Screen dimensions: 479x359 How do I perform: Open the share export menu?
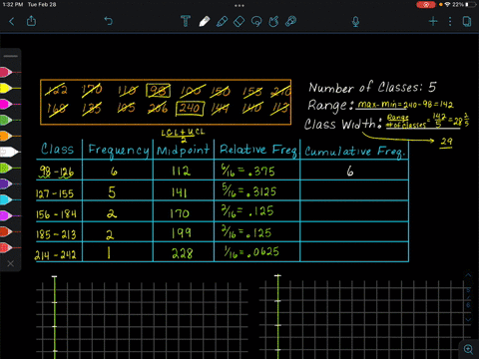(x=31, y=21)
